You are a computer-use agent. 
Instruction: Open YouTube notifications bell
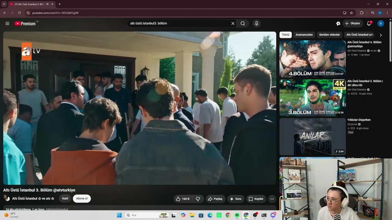pyautogui.click(x=369, y=24)
